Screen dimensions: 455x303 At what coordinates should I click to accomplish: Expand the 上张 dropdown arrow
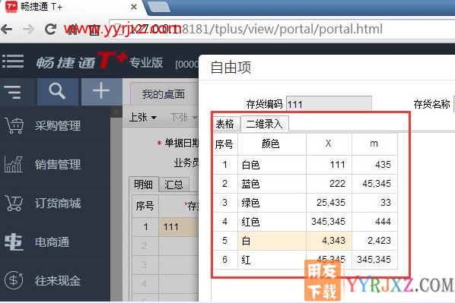coord(154,118)
